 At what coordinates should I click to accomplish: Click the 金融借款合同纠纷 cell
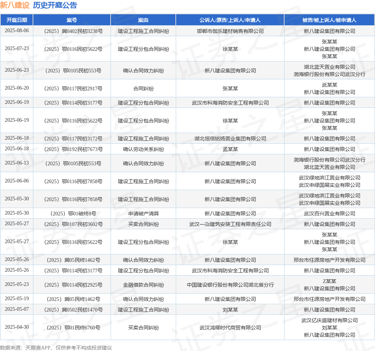point(143,285)
